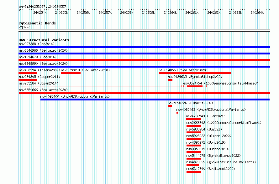Open the nsv997288 (Coe2014) label
The height and width of the screenshot is (184, 279).
(37, 44)
